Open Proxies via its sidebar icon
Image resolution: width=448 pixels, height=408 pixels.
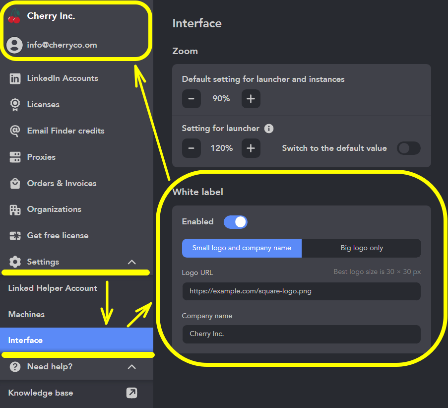14,157
